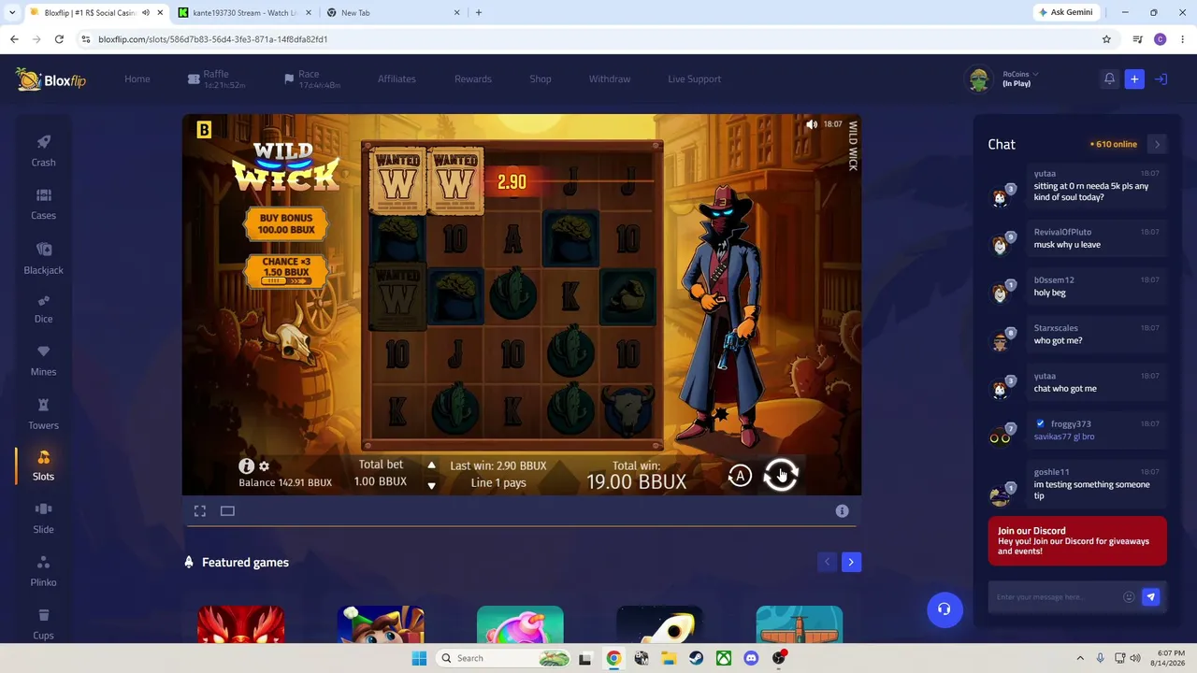This screenshot has height=673, width=1197.
Task: Toggle autoplay for the slot
Action: (740, 476)
